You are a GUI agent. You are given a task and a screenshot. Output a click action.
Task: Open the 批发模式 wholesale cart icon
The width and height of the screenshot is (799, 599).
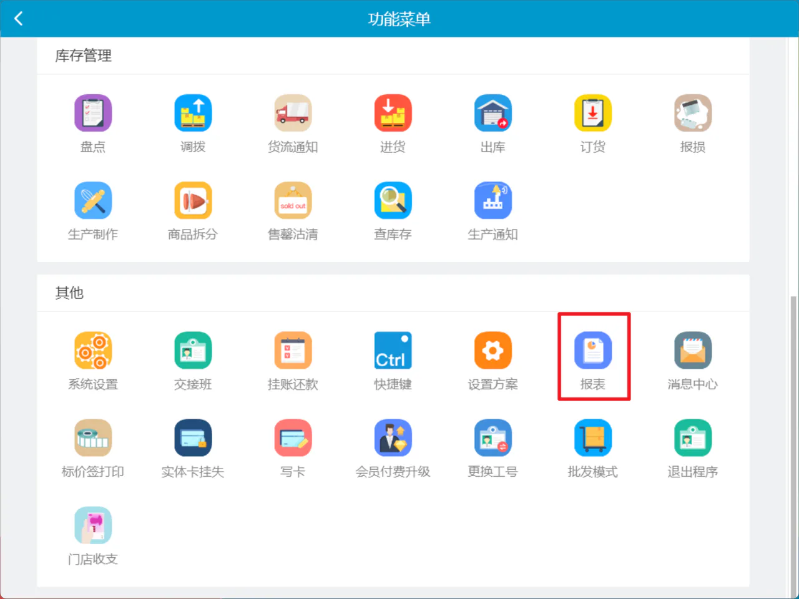pos(592,437)
